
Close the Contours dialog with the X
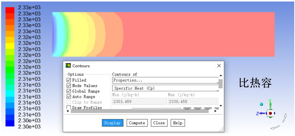tap(219, 66)
